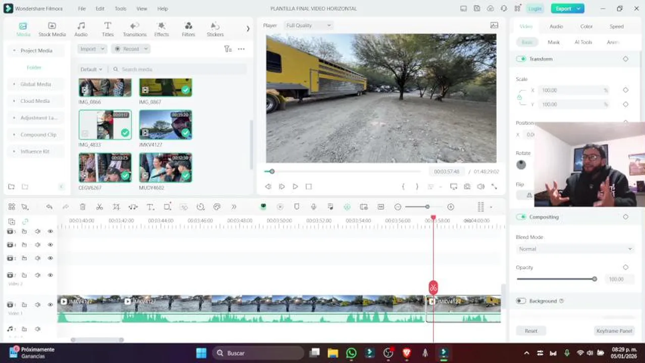Click the timeline zoom slider handle
This screenshot has height=363, width=645.
click(427, 207)
